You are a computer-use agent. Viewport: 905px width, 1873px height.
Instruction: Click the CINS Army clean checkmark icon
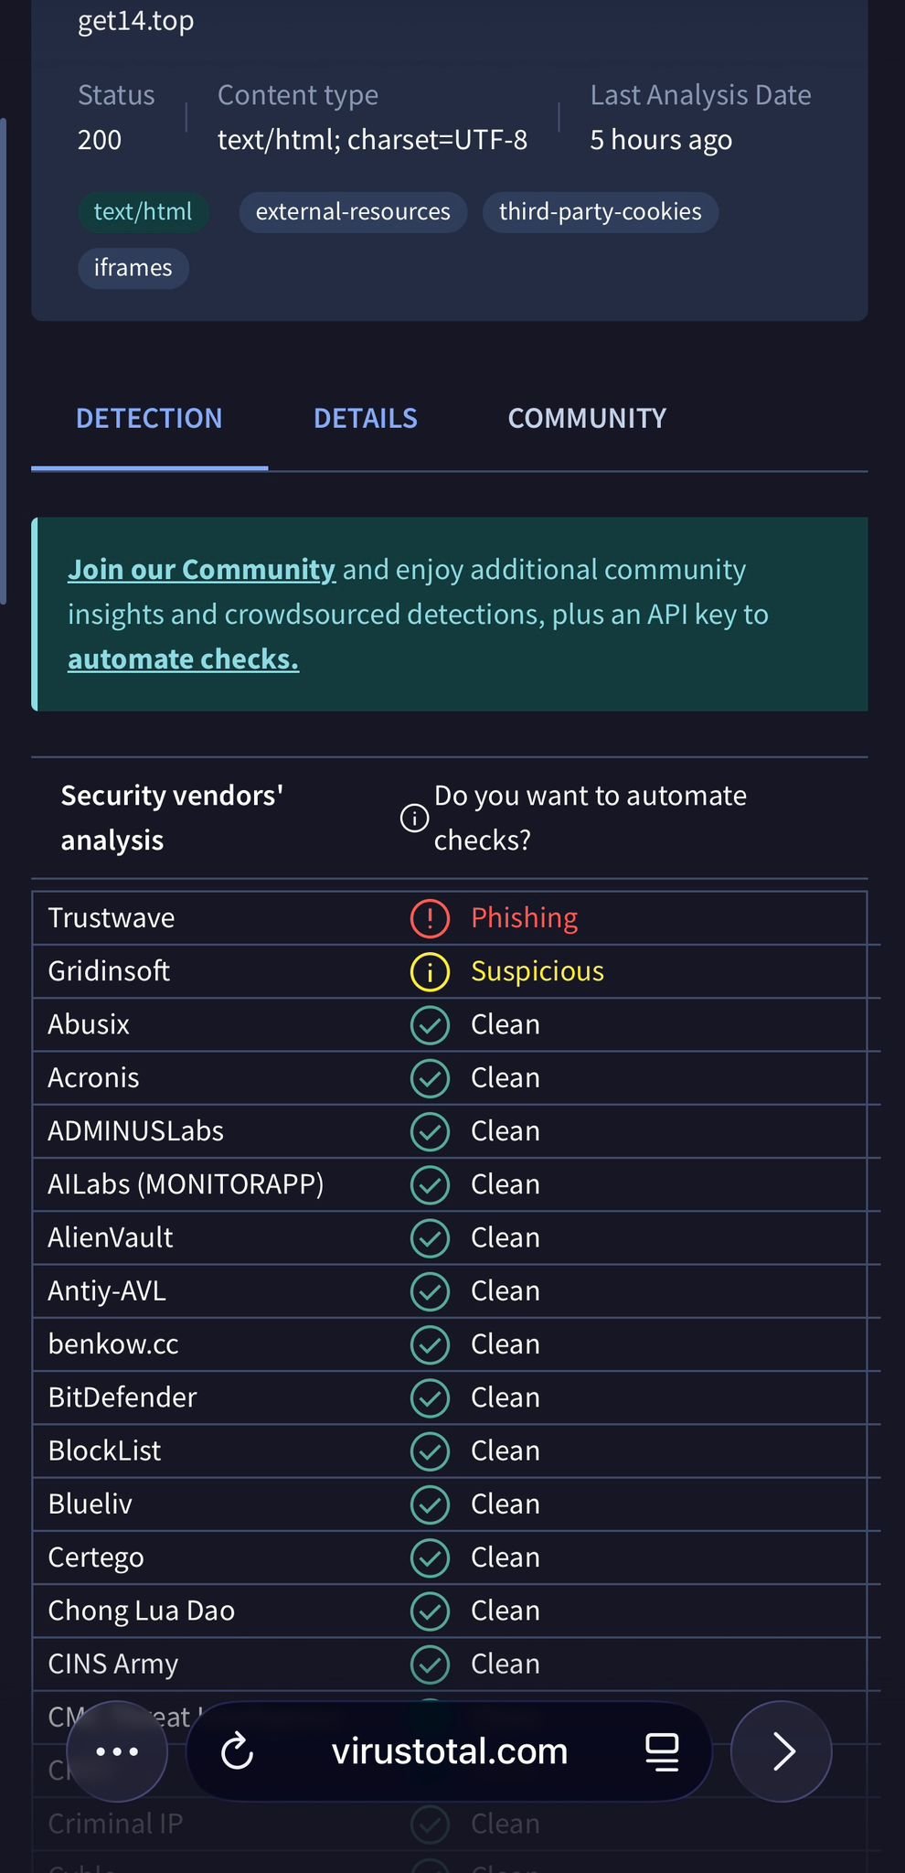click(x=430, y=1664)
